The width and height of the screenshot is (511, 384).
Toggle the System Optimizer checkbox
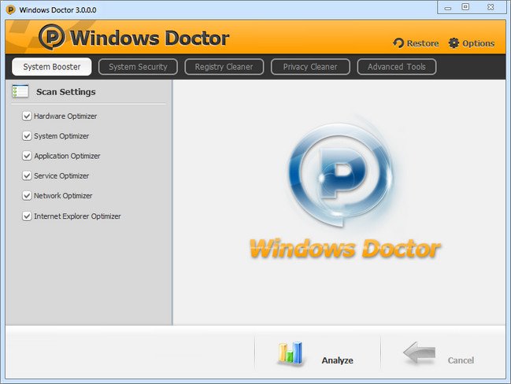pos(27,136)
